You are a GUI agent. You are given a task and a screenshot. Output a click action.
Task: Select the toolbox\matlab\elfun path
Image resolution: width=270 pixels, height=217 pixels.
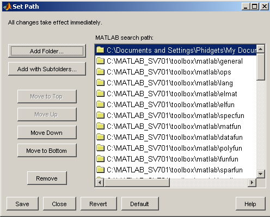pos(176,104)
